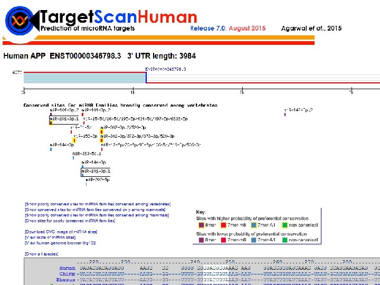Click higher-probability non-canonical green swatch
The width and height of the screenshot is (380, 285).
285,225
